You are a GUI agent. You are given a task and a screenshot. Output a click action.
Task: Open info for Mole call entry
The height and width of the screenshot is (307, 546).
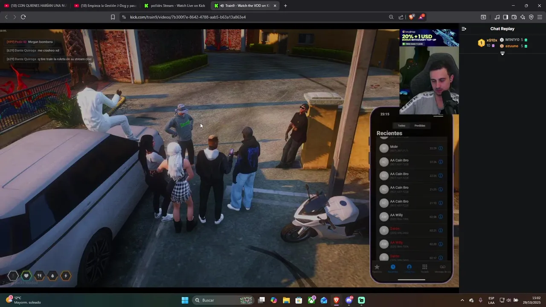(x=441, y=148)
